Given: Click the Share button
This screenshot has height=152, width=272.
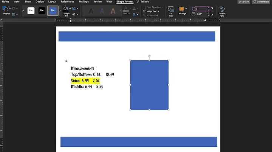Looking at the screenshot, I should 244,2.
